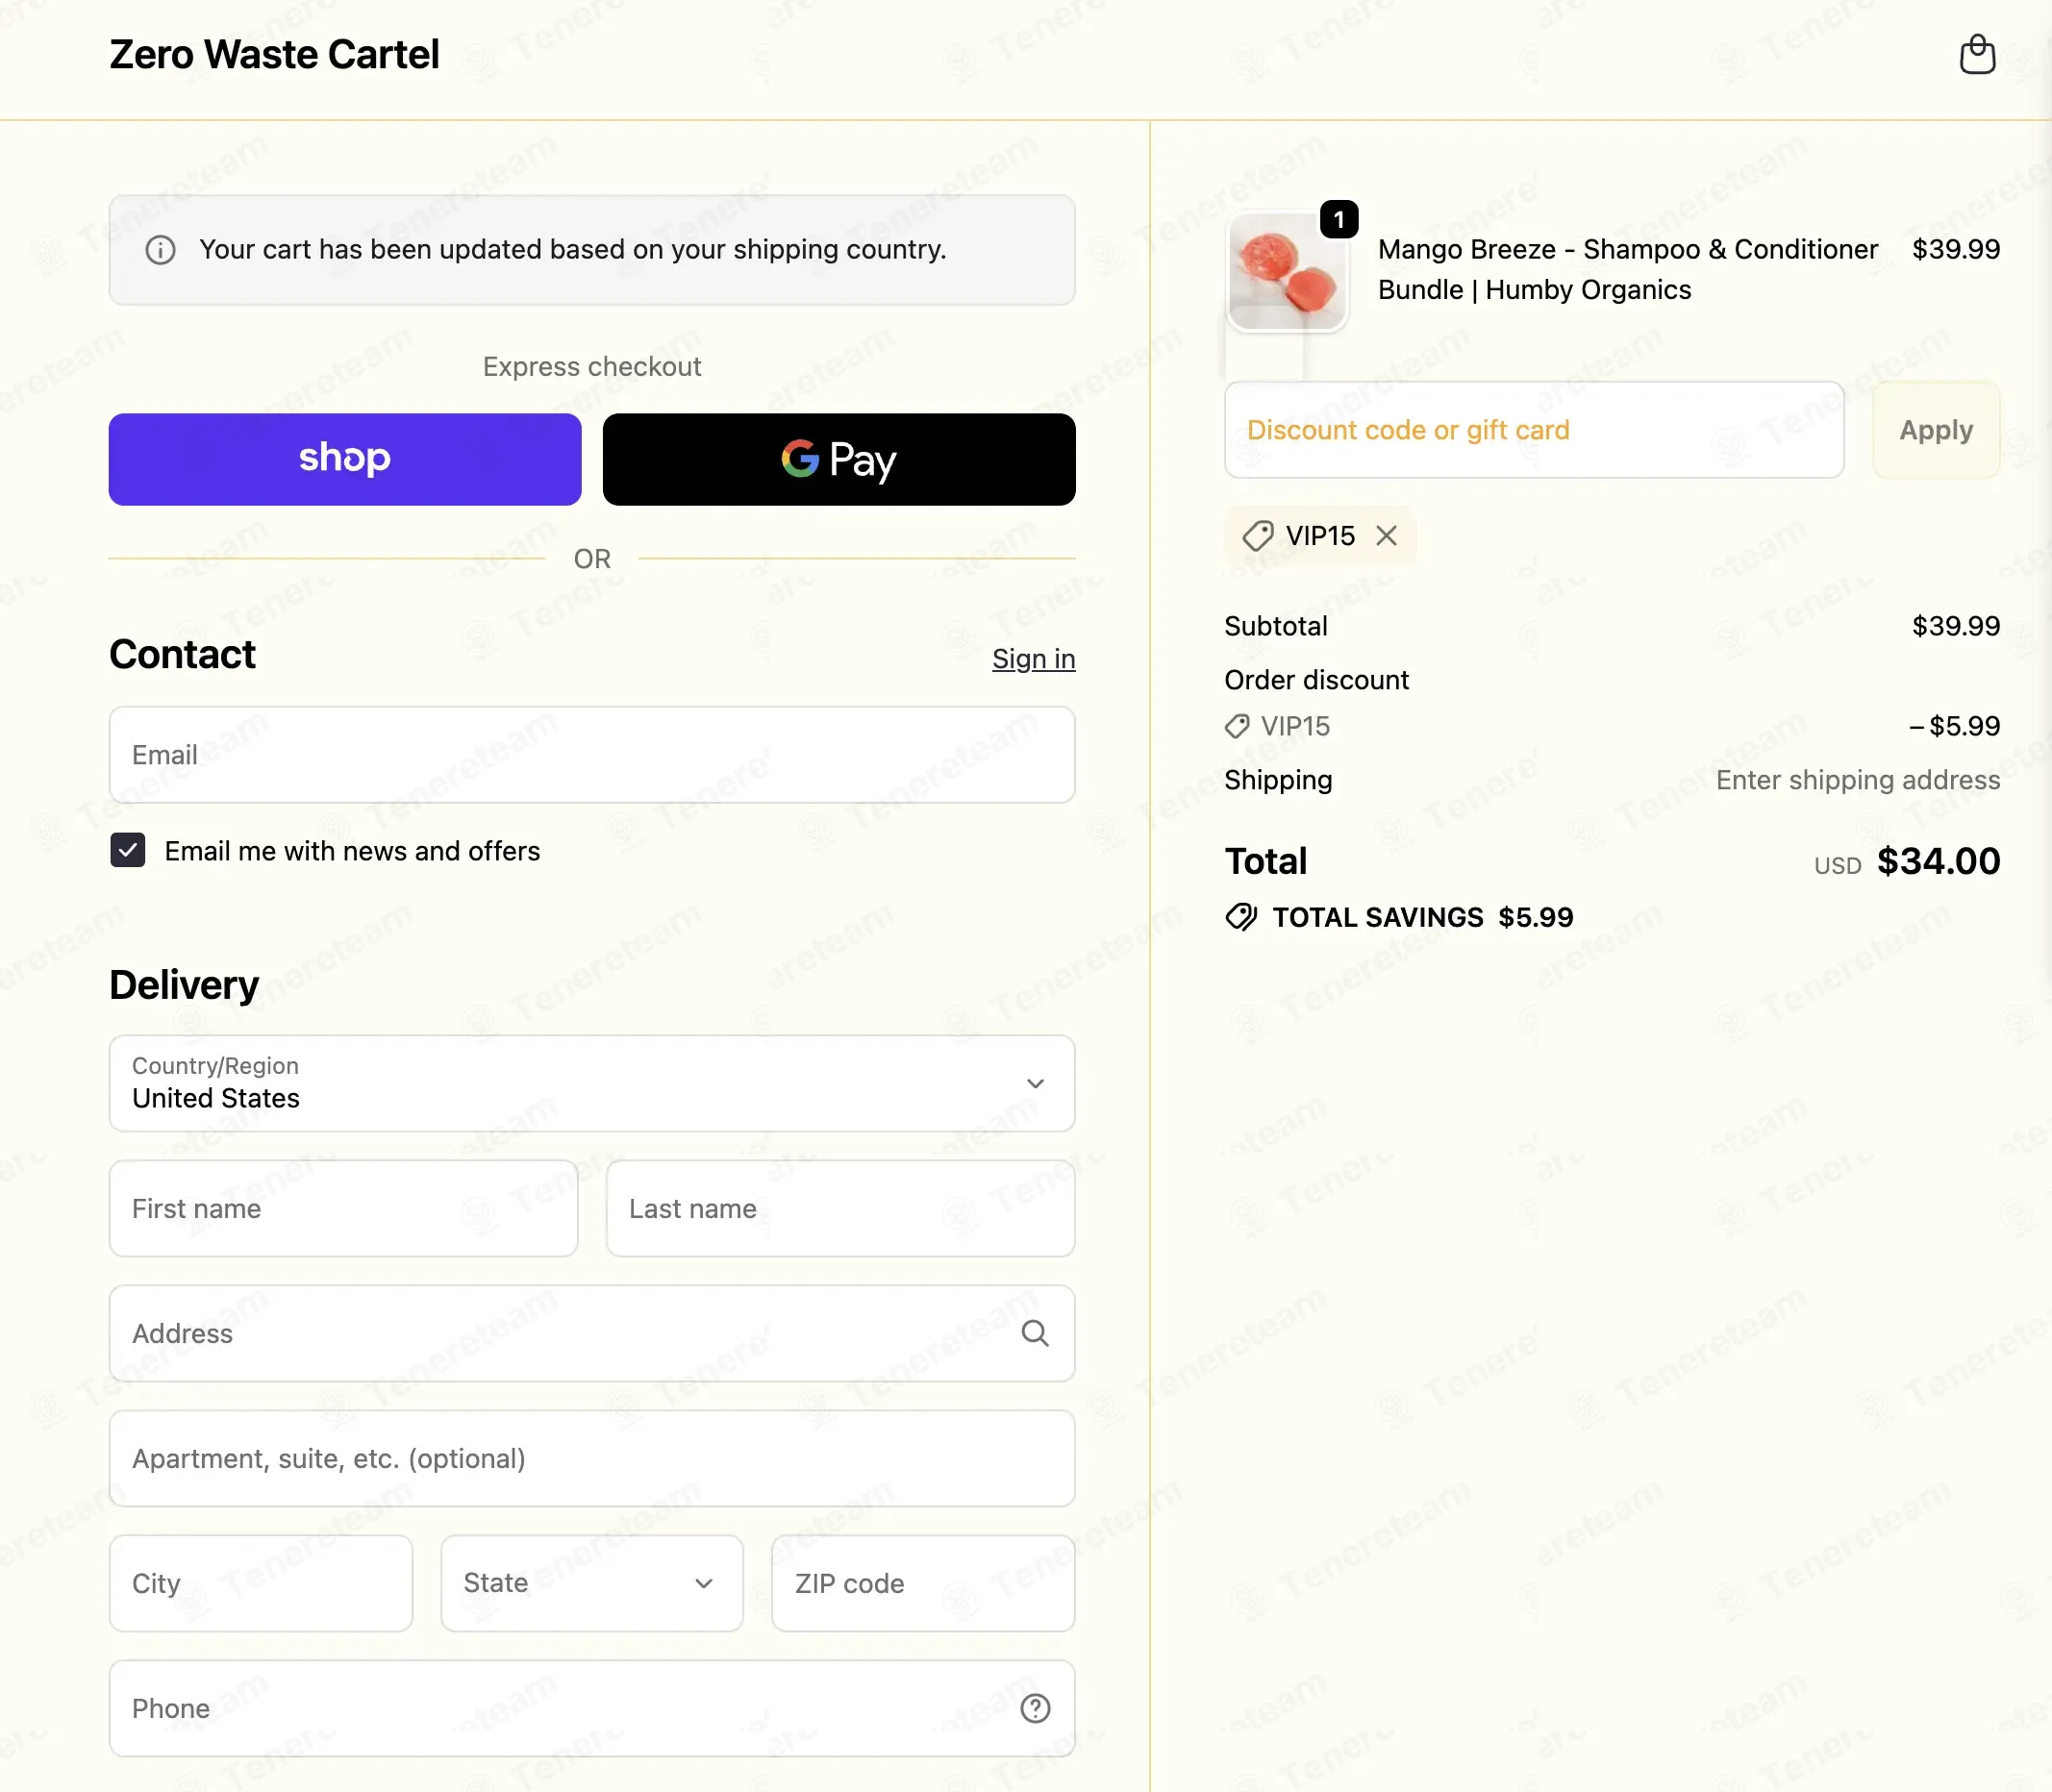2052x1792 pixels.
Task: Expand the State dropdown
Action: pos(591,1583)
